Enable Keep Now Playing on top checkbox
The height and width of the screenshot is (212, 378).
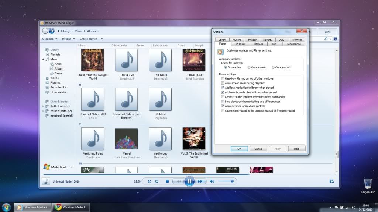pyautogui.click(x=223, y=78)
